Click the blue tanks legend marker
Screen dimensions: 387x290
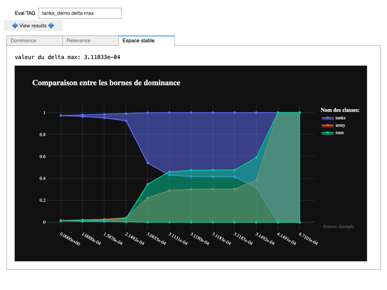click(x=327, y=118)
